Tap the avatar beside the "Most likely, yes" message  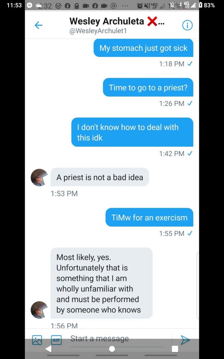pos(39,310)
